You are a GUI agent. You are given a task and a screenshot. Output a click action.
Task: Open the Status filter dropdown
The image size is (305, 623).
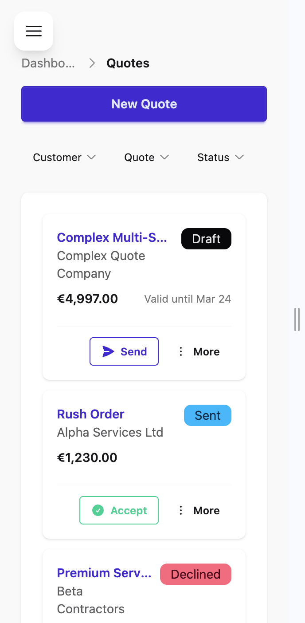[x=220, y=157]
